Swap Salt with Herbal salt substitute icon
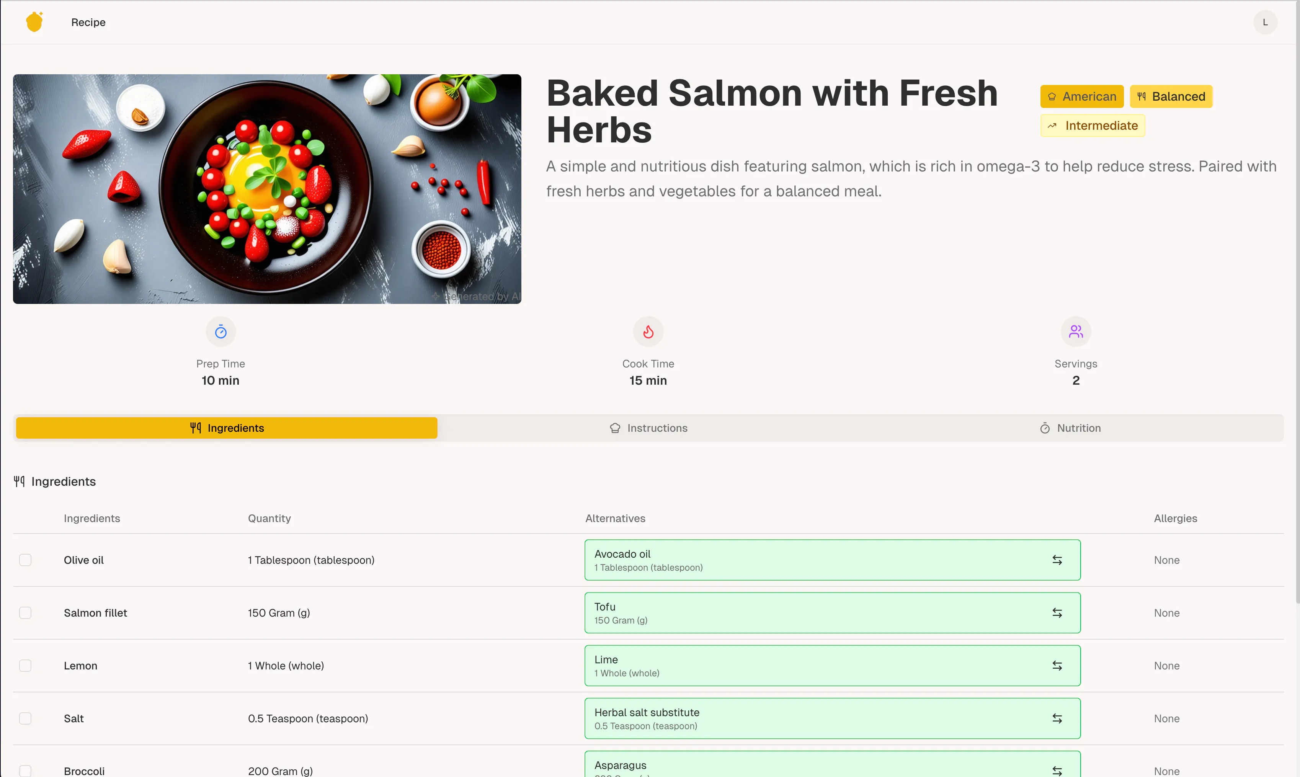This screenshot has height=777, width=1300. [x=1057, y=718]
